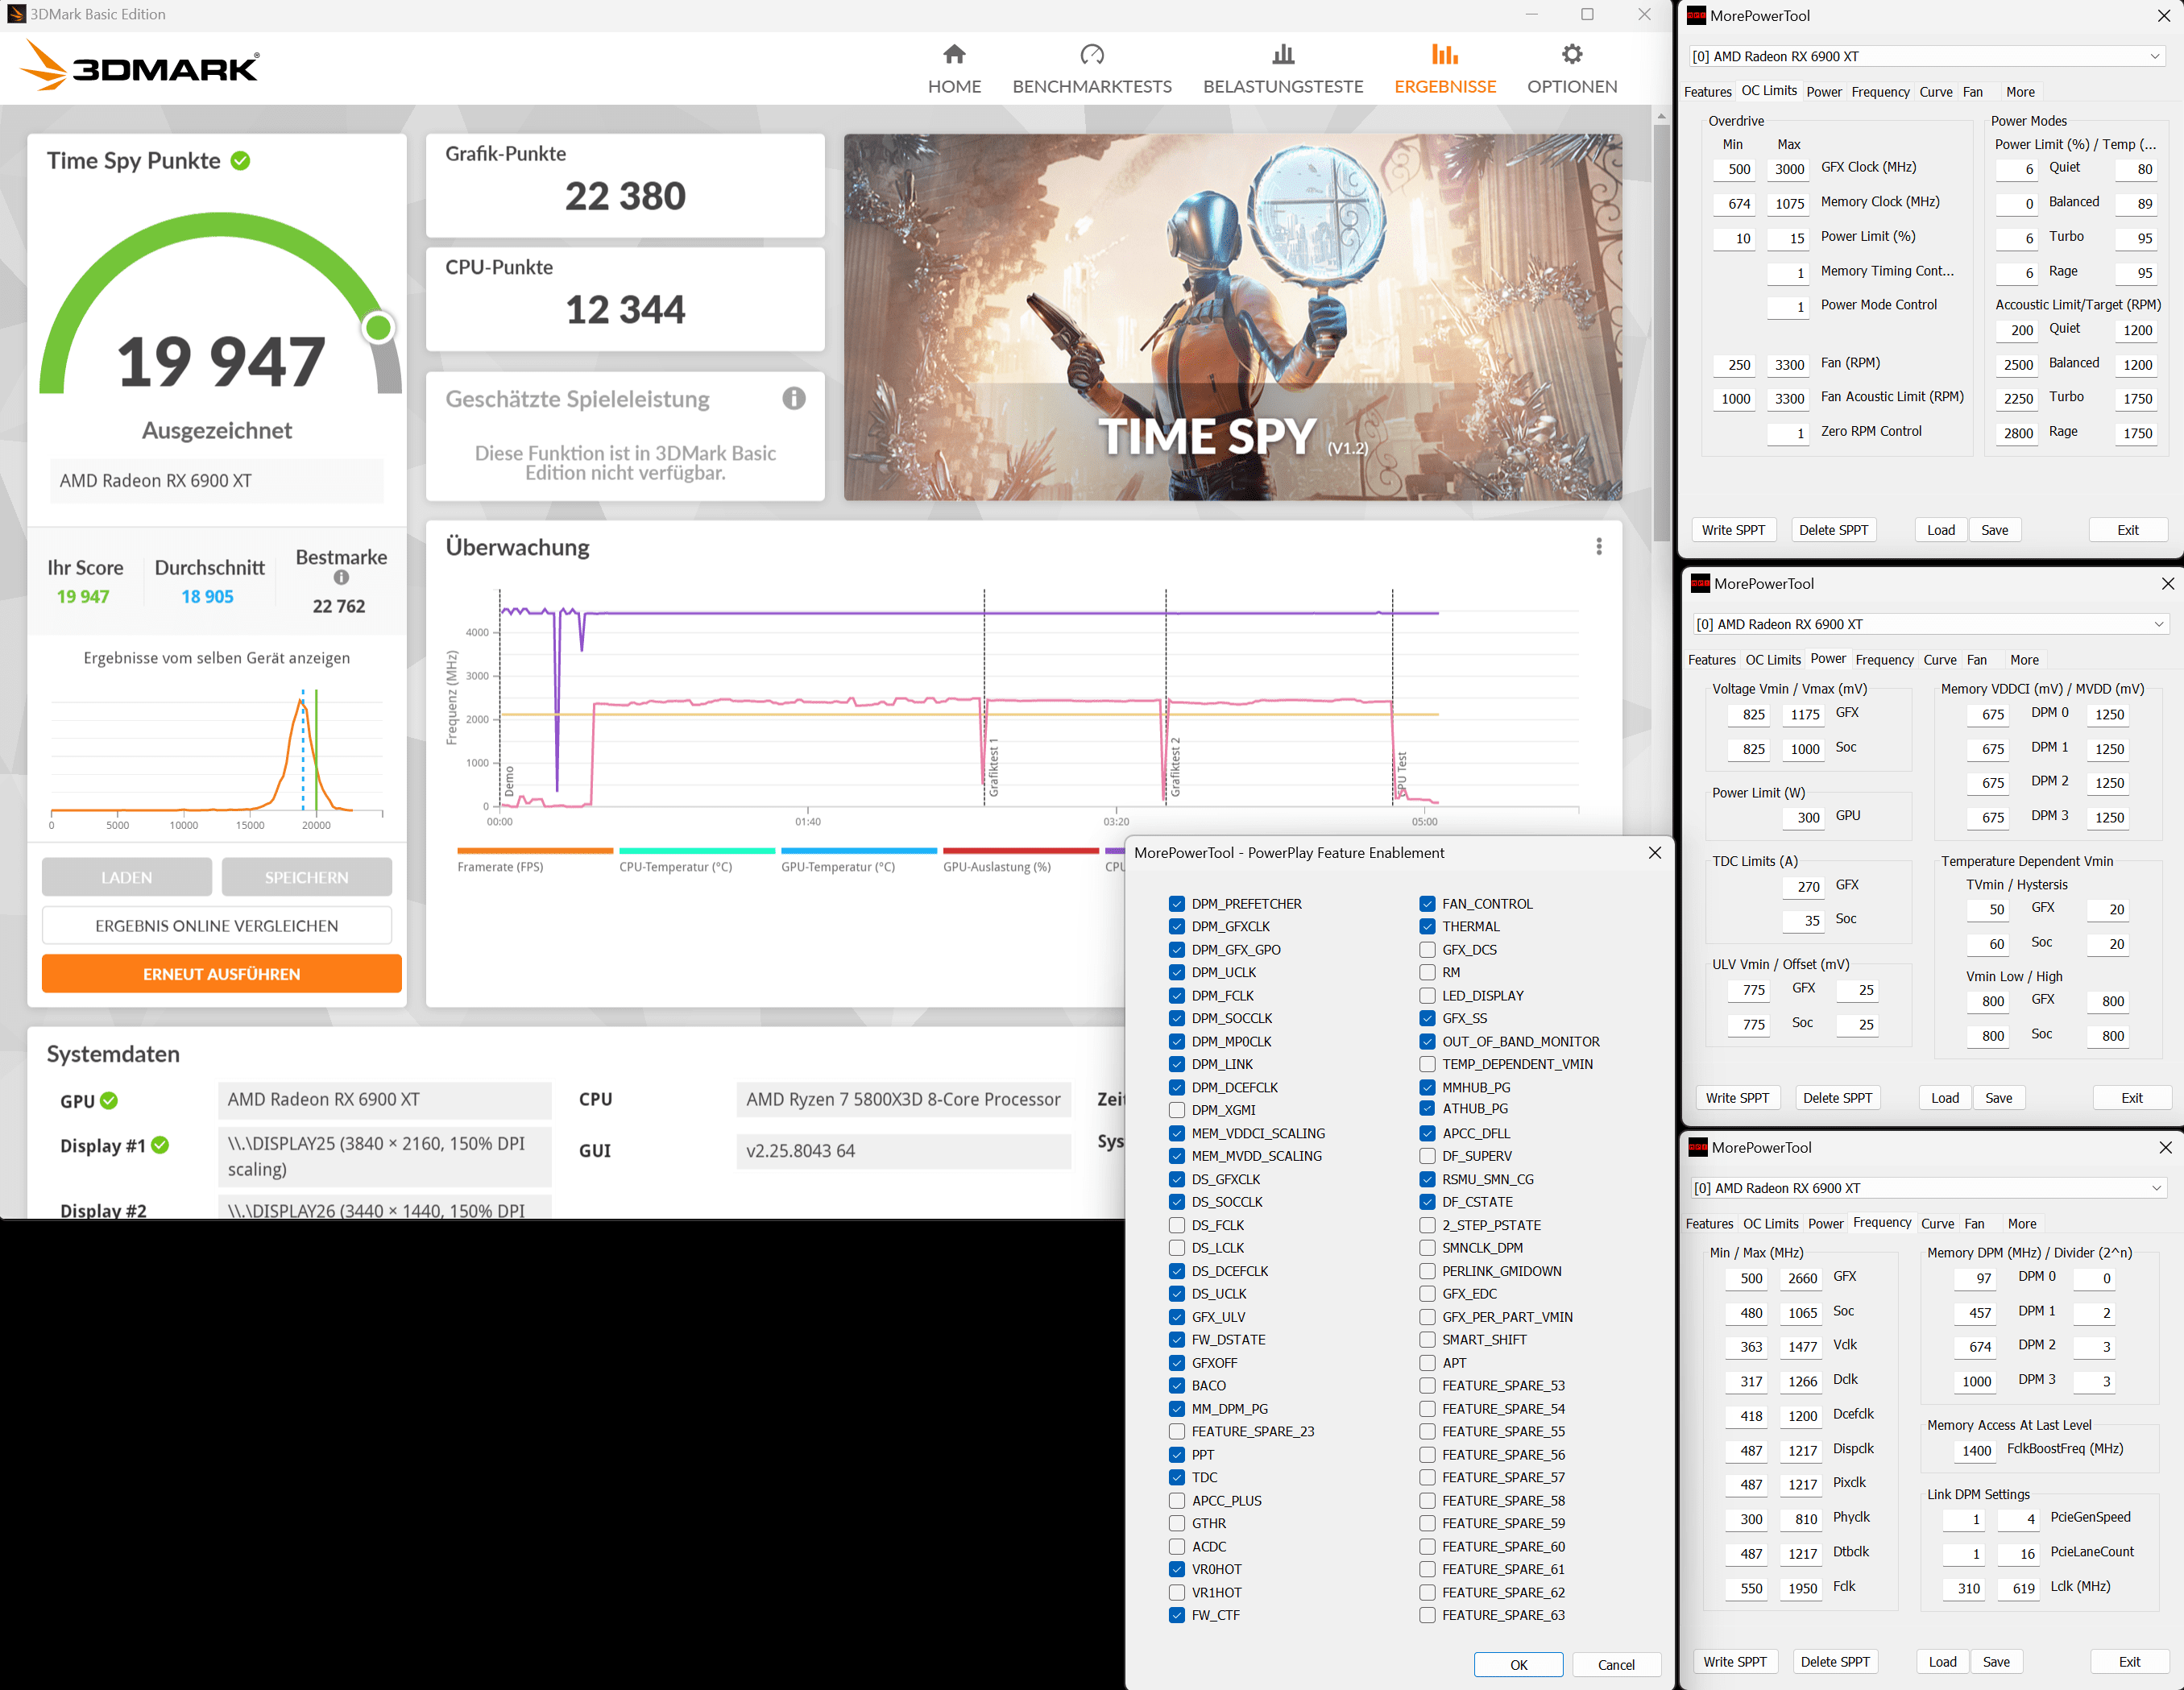The height and width of the screenshot is (1690, 2184).
Task: Click Delete SPPT in middle MorePowerTool window
Action: click(x=1837, y=1098)
